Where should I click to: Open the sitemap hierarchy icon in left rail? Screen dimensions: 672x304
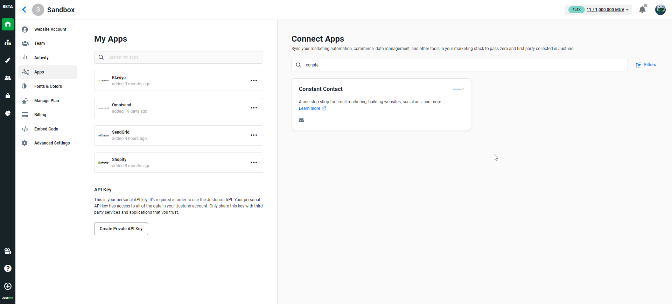(8, 42)
